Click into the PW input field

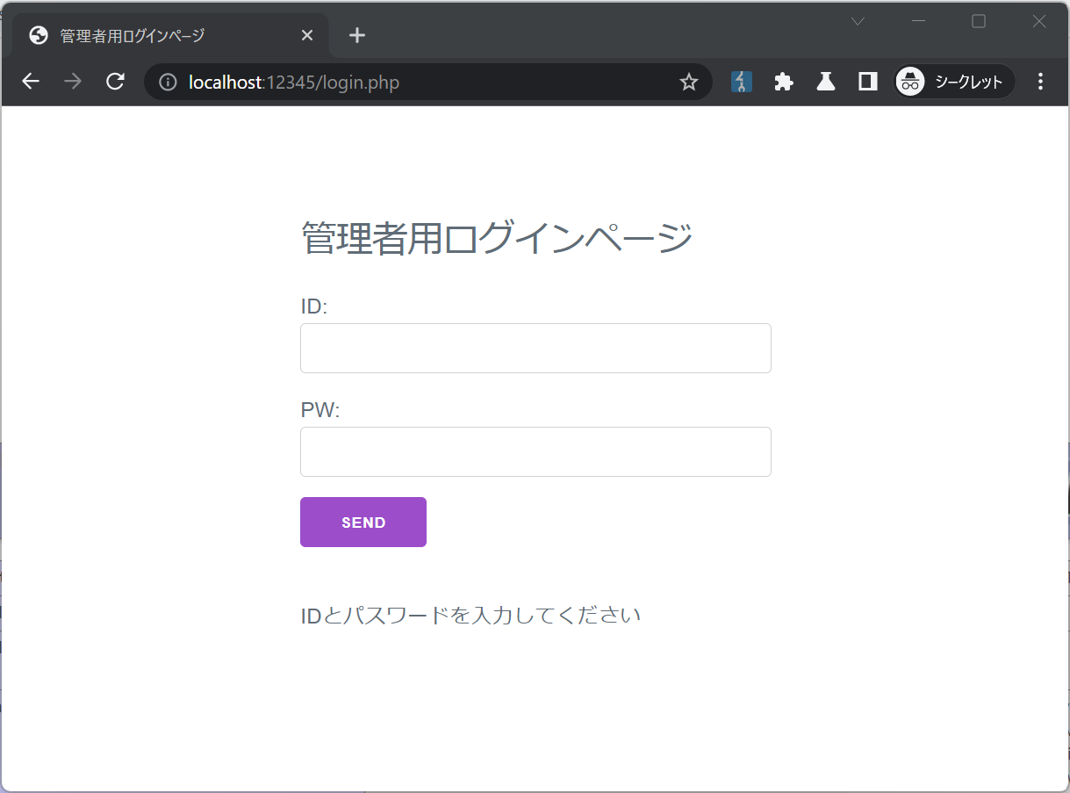coord(535,451)
